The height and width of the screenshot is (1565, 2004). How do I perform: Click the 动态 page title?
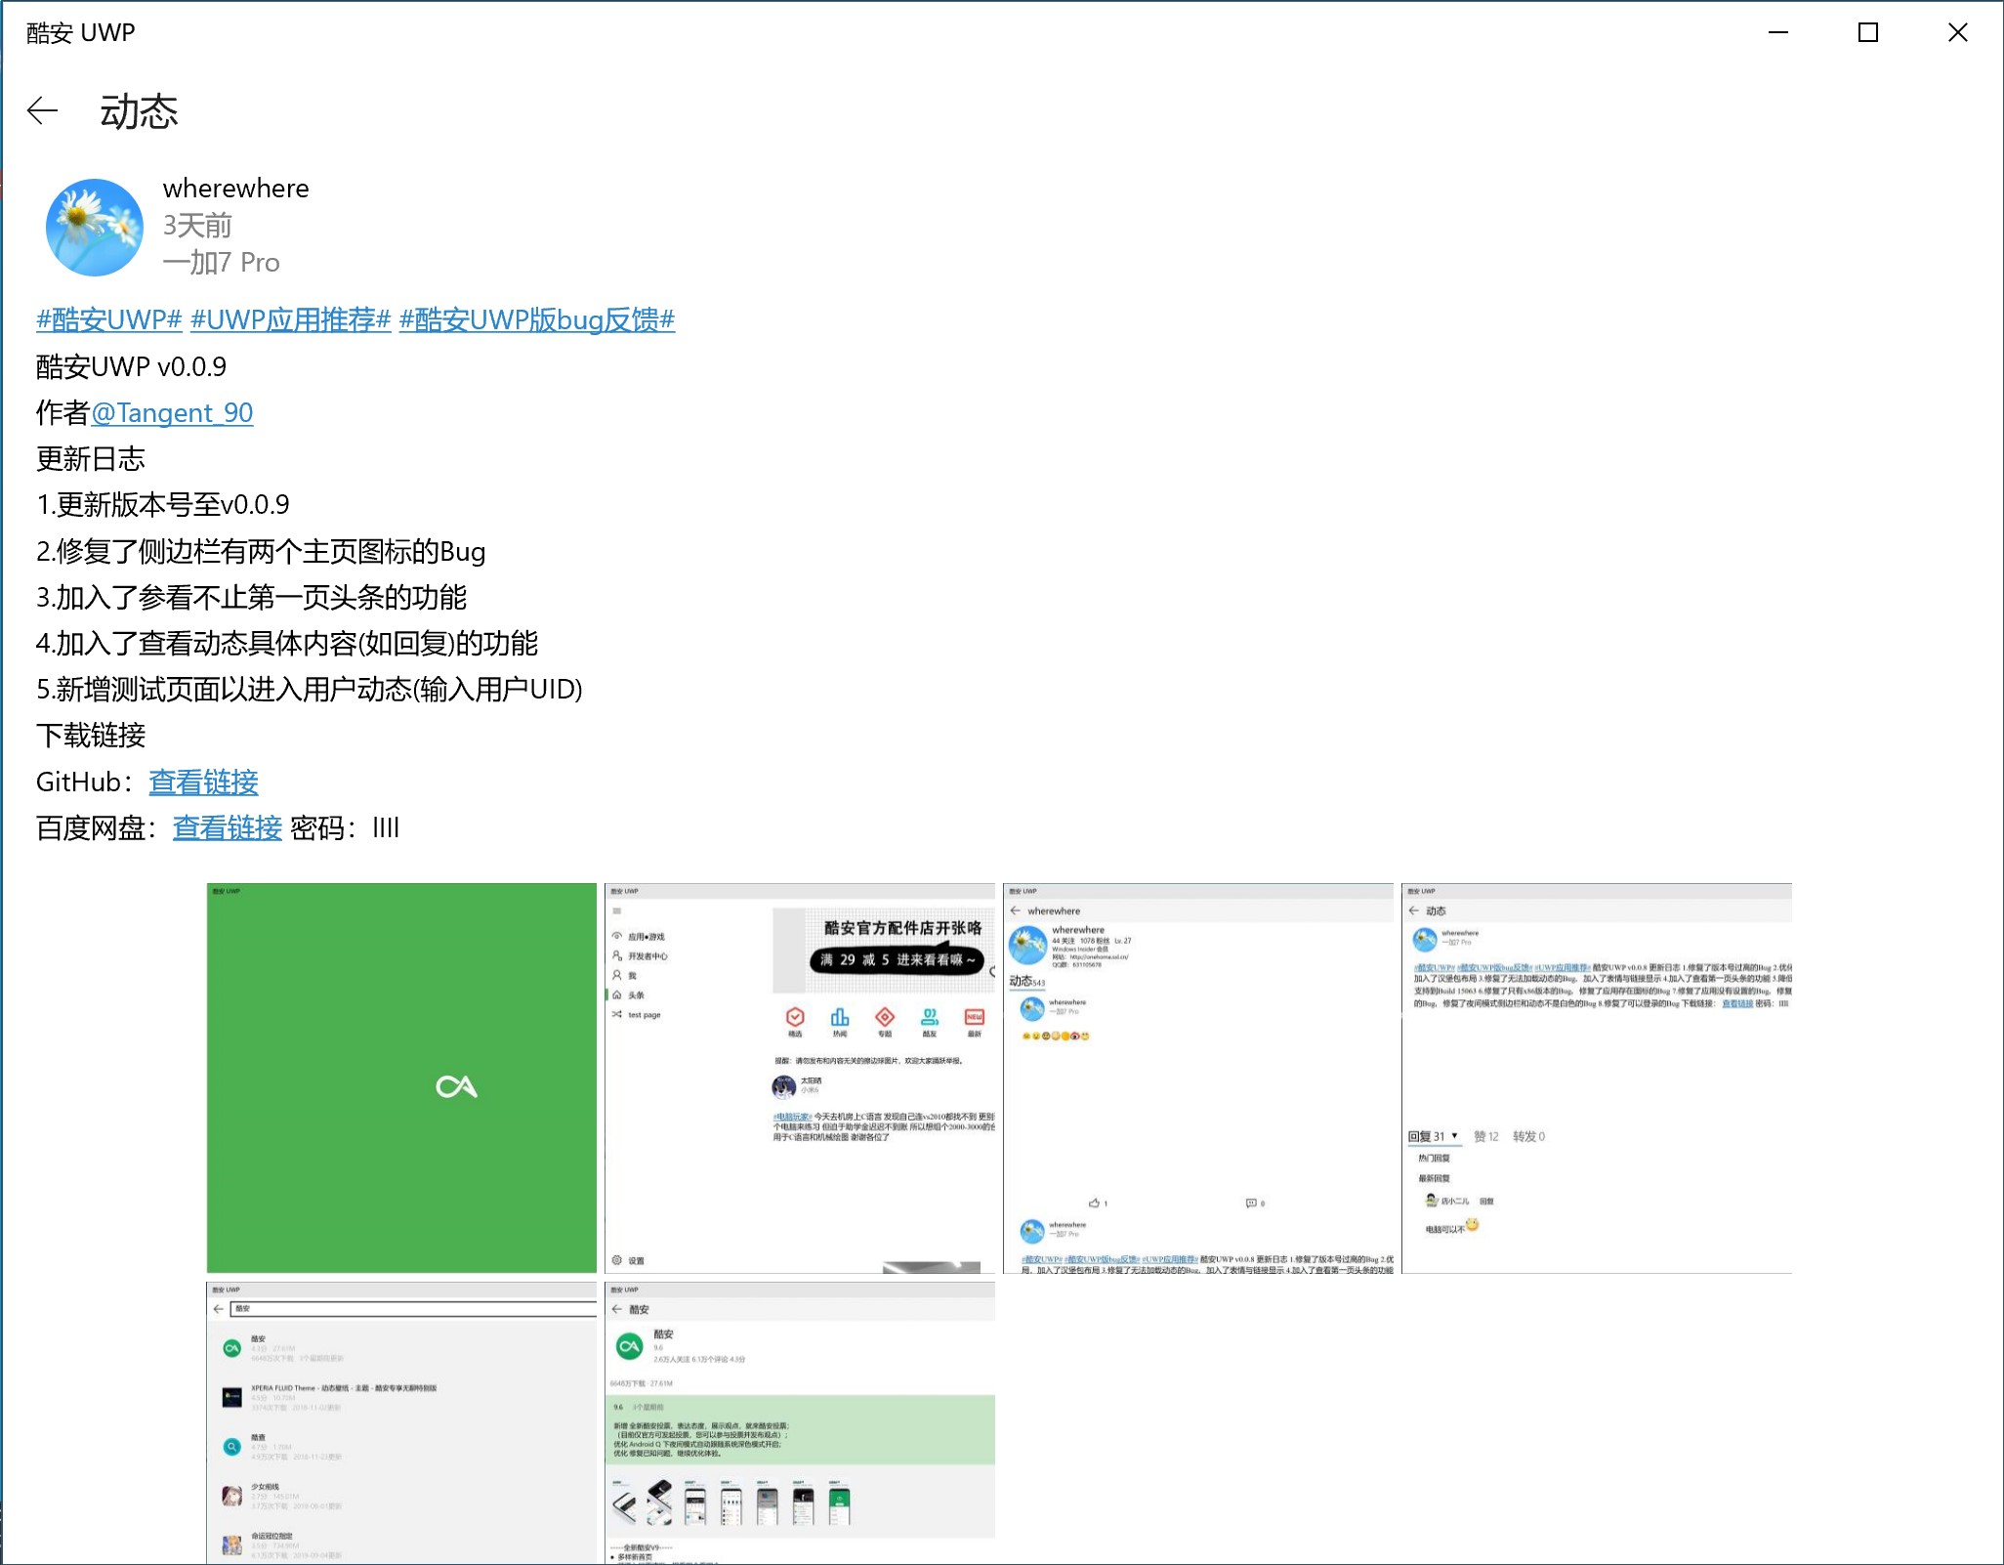[139, 111]
